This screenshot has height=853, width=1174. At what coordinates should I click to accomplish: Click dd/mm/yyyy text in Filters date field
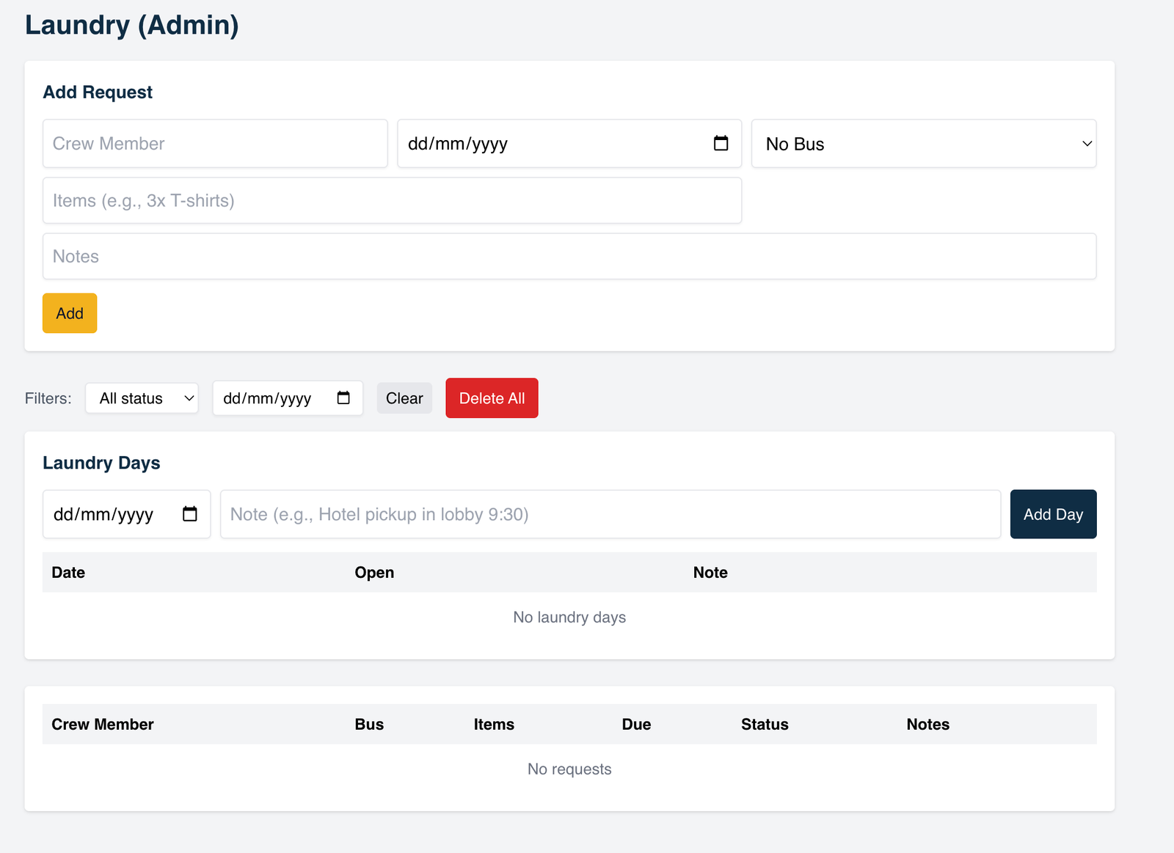pos(267,398)
